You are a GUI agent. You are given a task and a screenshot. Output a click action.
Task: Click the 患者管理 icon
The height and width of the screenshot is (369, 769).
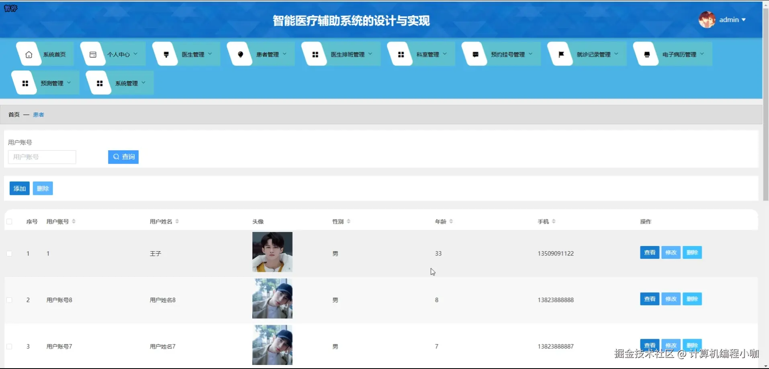(x=240, y=53)
